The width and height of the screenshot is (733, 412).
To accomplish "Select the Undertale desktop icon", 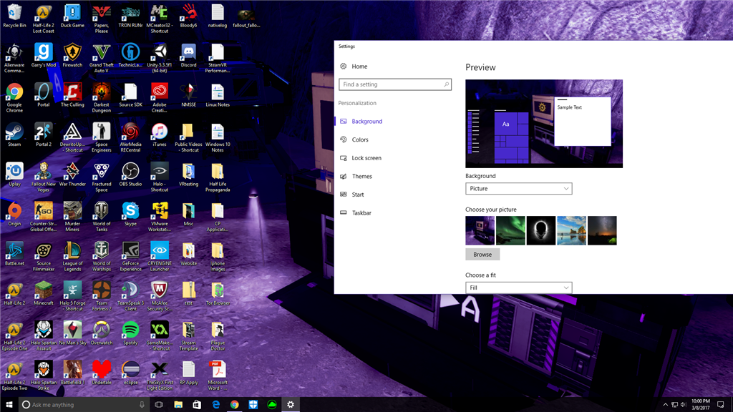I will tap(102, 373).
